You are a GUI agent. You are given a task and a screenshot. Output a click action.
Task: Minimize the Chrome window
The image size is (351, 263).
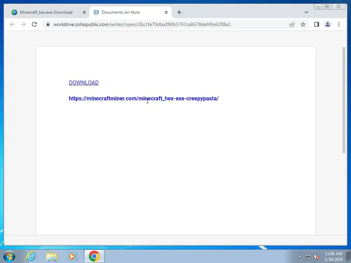coord(318,7)
